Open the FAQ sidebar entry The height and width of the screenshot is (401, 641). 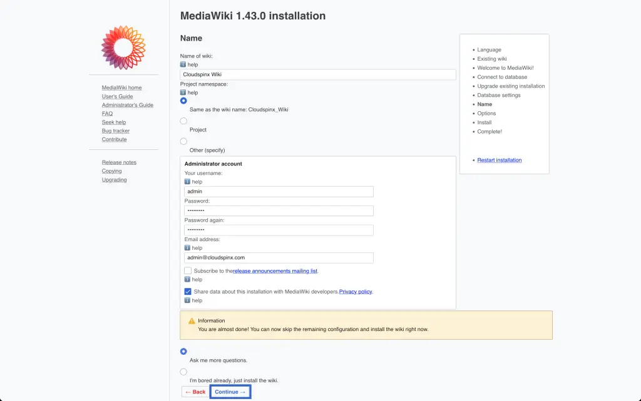click(108, 114)
